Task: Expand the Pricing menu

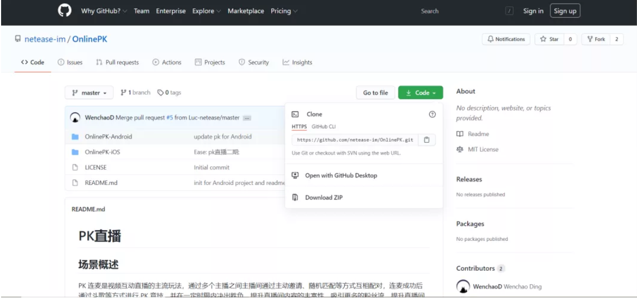Action: [x=284, y=11]
